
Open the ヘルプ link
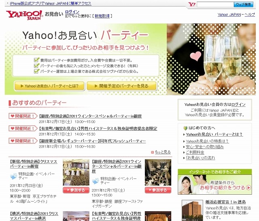[x=250, y=15]
